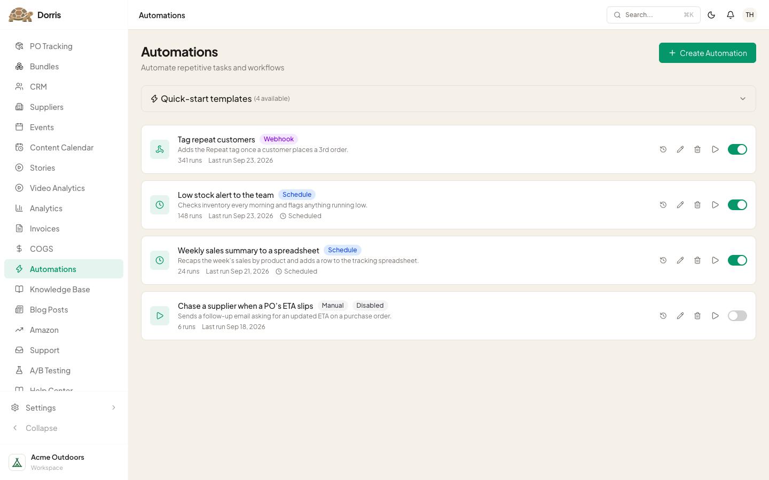Image resolution: width=769 pixels, height=480 pixels.
Task: Delete the Weekly sales summary automation
Action: tap(697, 260)
